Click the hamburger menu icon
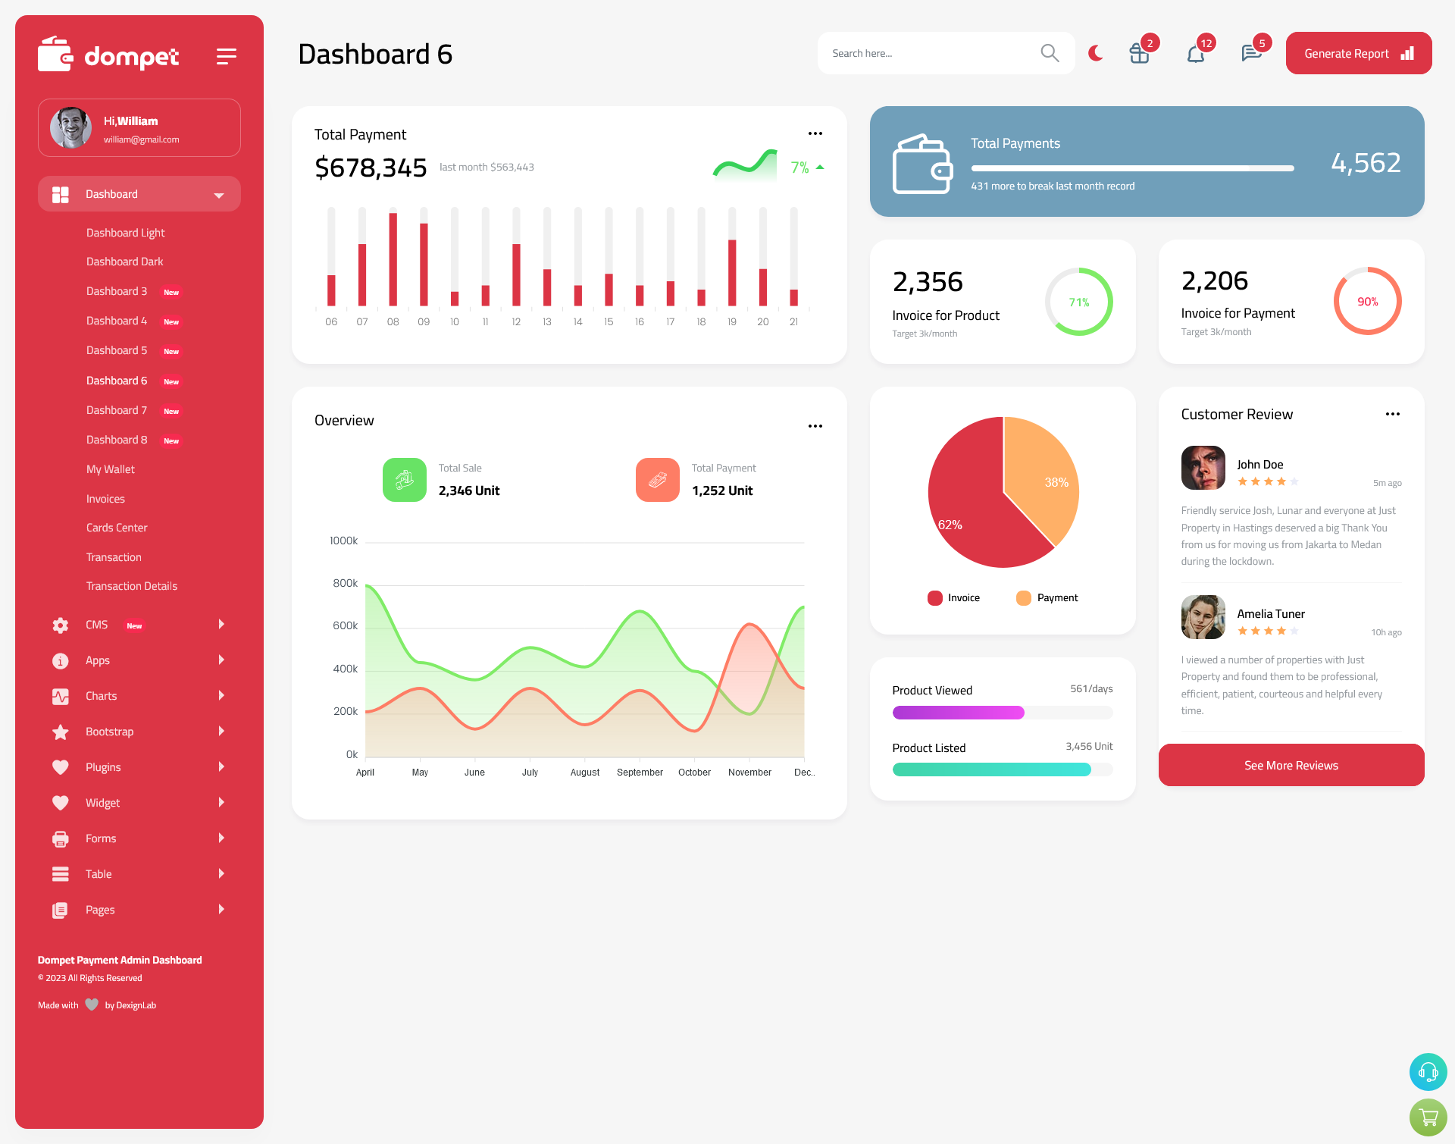 coord(227,55)
